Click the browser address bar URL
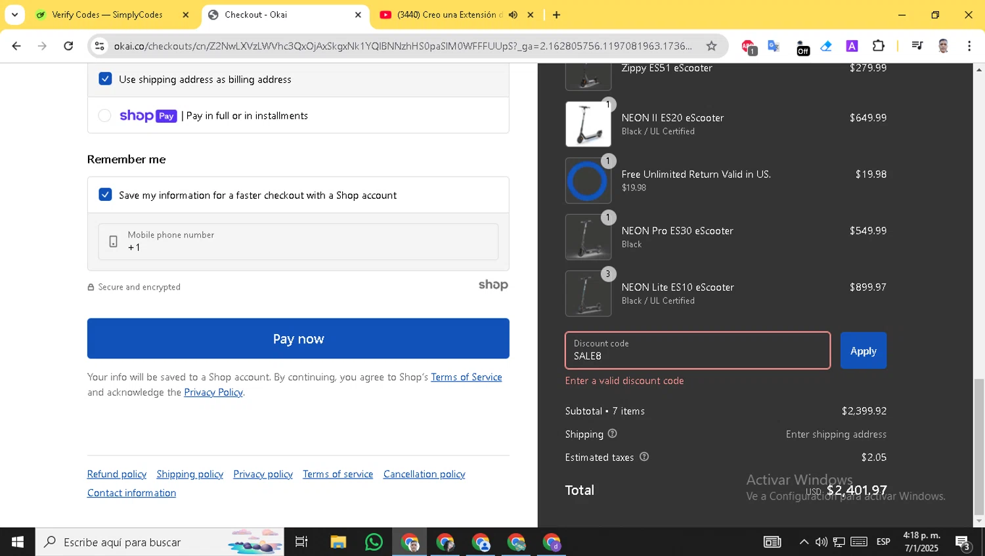 (403, 46)
